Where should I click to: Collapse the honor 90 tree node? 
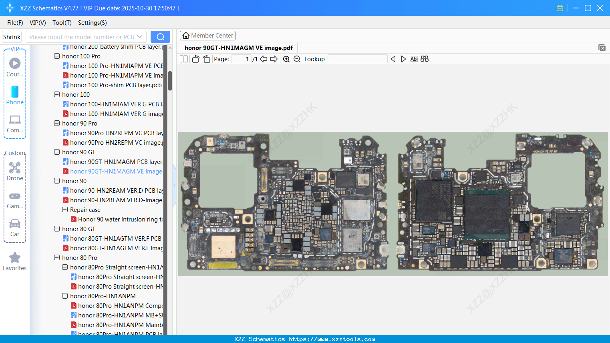[57, 181]
